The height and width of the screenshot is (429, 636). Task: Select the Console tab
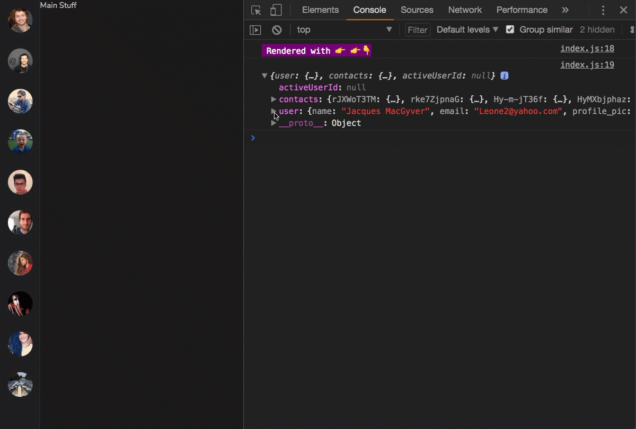(x=370, y=10)
